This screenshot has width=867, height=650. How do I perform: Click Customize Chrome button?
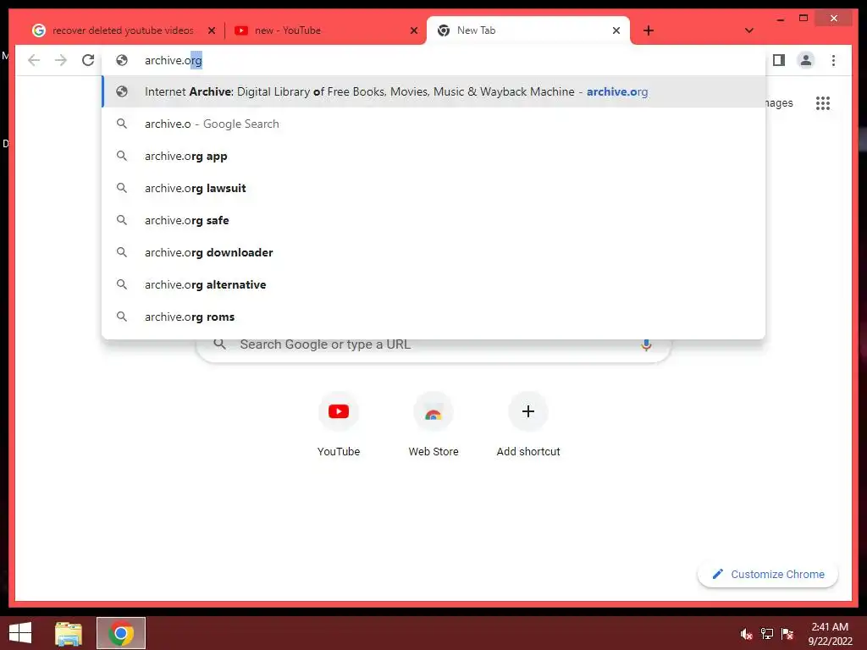click(x=768, y=575)
